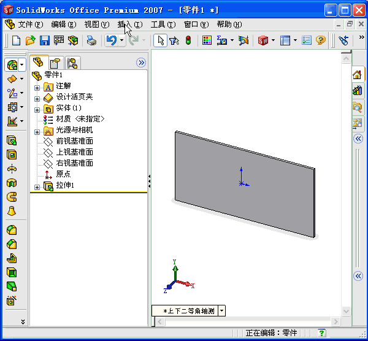Open the 帮助(H) menu
The image size is (368, 341).
pyautogui.click(x=229, y=25)
